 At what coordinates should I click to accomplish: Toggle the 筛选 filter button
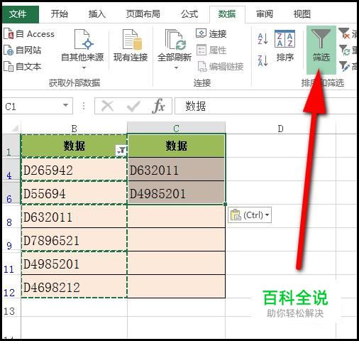(321, 50)
